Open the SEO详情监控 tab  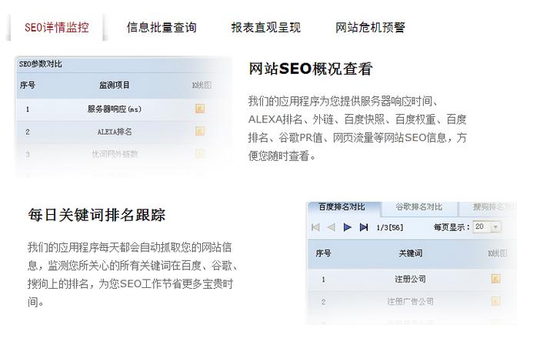[x=57, y=28]
